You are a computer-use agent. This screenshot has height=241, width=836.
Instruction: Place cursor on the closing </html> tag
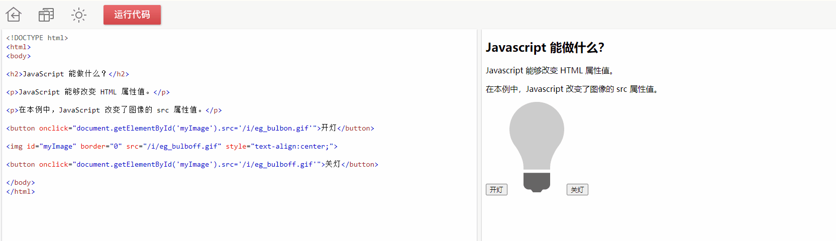pyautogui.click(x=21, y=191)
